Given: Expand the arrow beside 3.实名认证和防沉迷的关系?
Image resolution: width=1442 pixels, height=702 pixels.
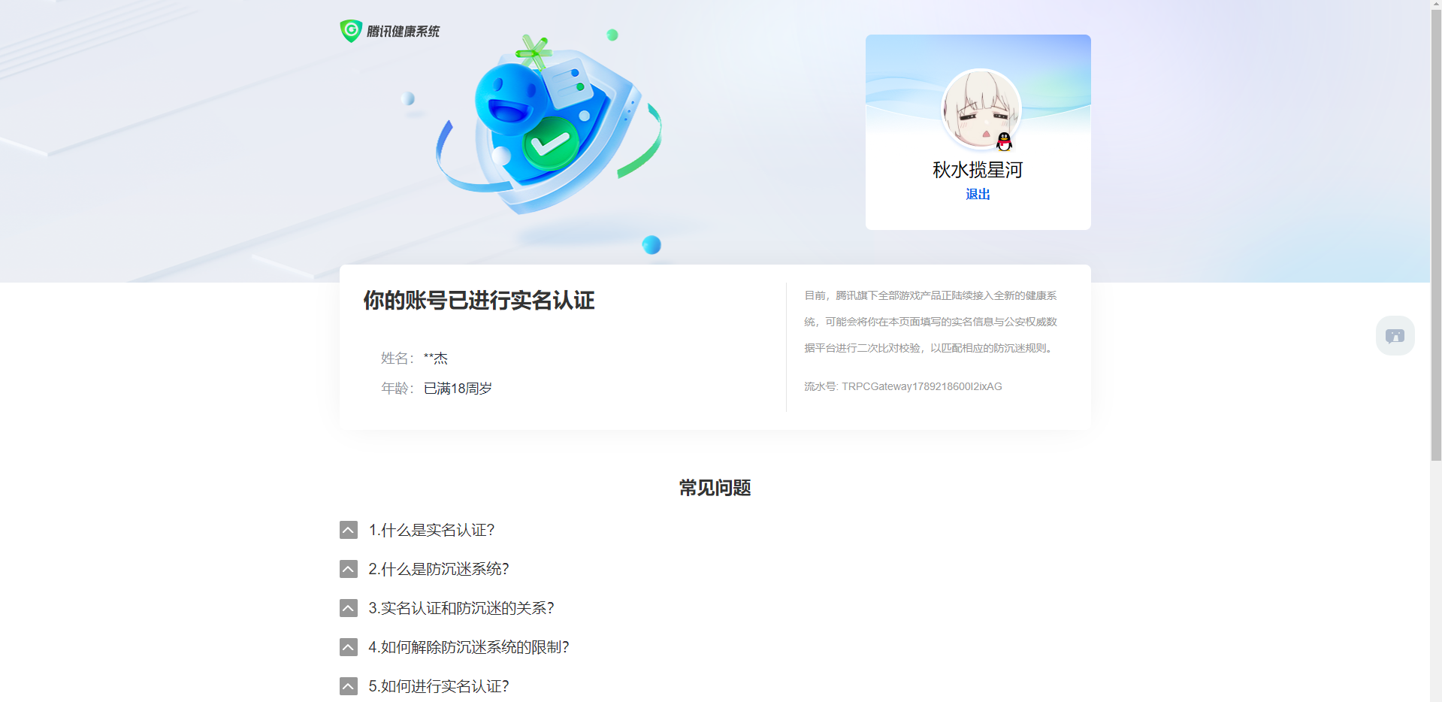Looking at the screenshot, I should [349, 608].
